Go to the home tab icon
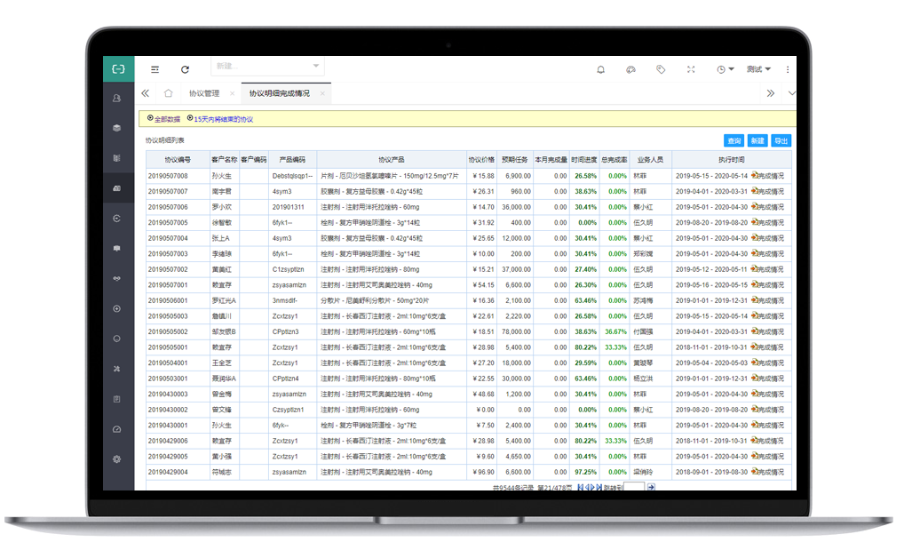The image size is (904, 558). point(169,93)
